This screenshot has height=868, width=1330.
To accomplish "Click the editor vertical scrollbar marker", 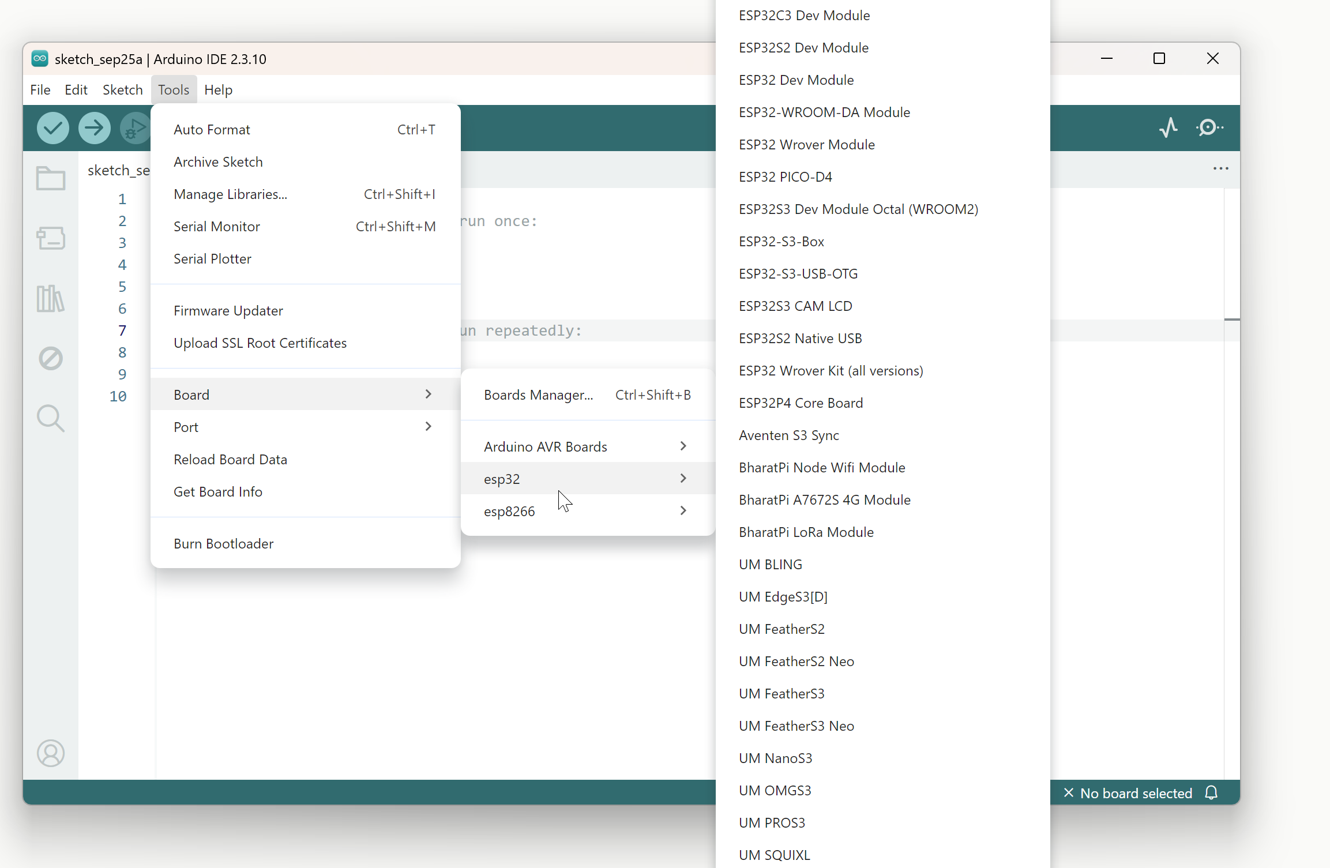I will [1232, 319].
